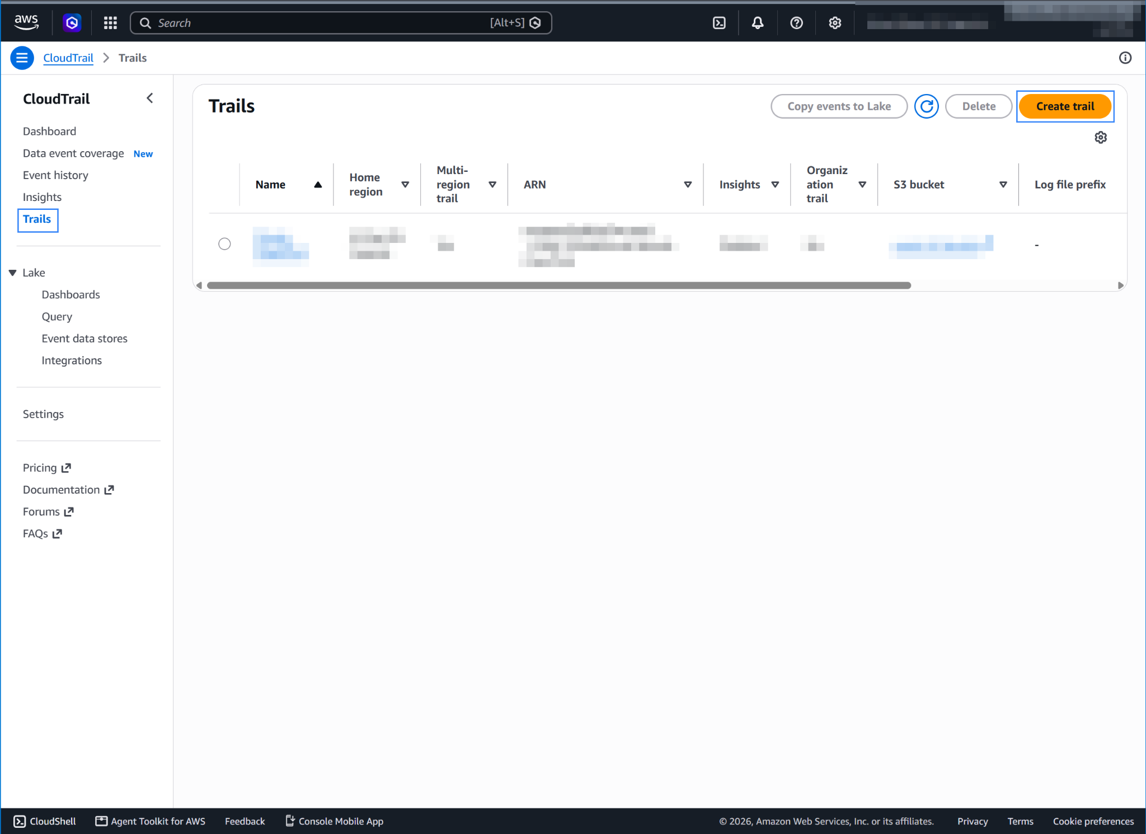This screenshot has width=1146, height=834.
Task: Open Event history page
Action: point(55,175)
